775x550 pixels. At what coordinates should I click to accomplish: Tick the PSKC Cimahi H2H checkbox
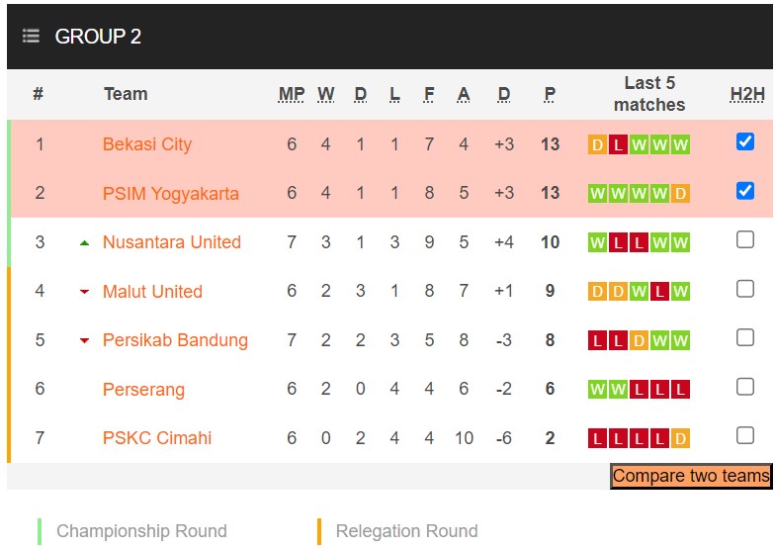745,435
